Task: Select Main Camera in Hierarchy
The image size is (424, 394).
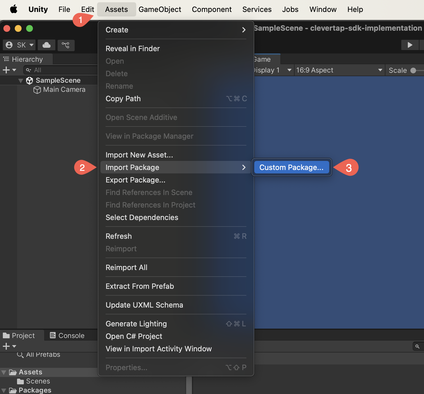Action: click(64, 90)
